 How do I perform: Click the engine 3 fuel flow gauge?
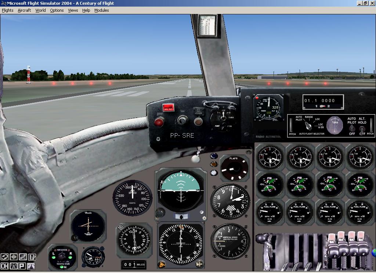(x=330, y=212)
